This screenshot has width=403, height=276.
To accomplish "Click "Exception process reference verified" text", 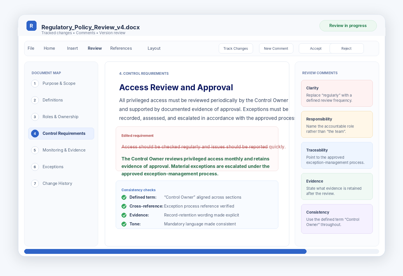I will [x=199, y=206].
